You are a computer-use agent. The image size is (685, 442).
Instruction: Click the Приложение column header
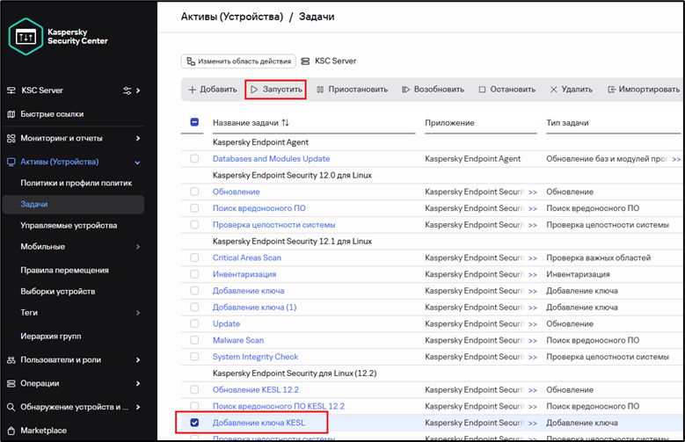click(x=449, y=123)
